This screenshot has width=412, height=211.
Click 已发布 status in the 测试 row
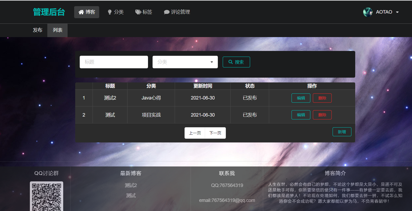pos(250,115)
